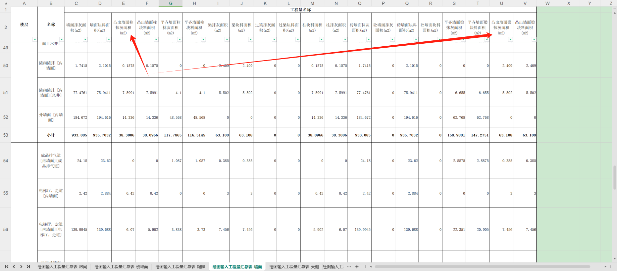This screenshot has height=271, width=617.
Task: Select the cell with value 158.9881
Action: pyautogui.click(x=454, y=135)
